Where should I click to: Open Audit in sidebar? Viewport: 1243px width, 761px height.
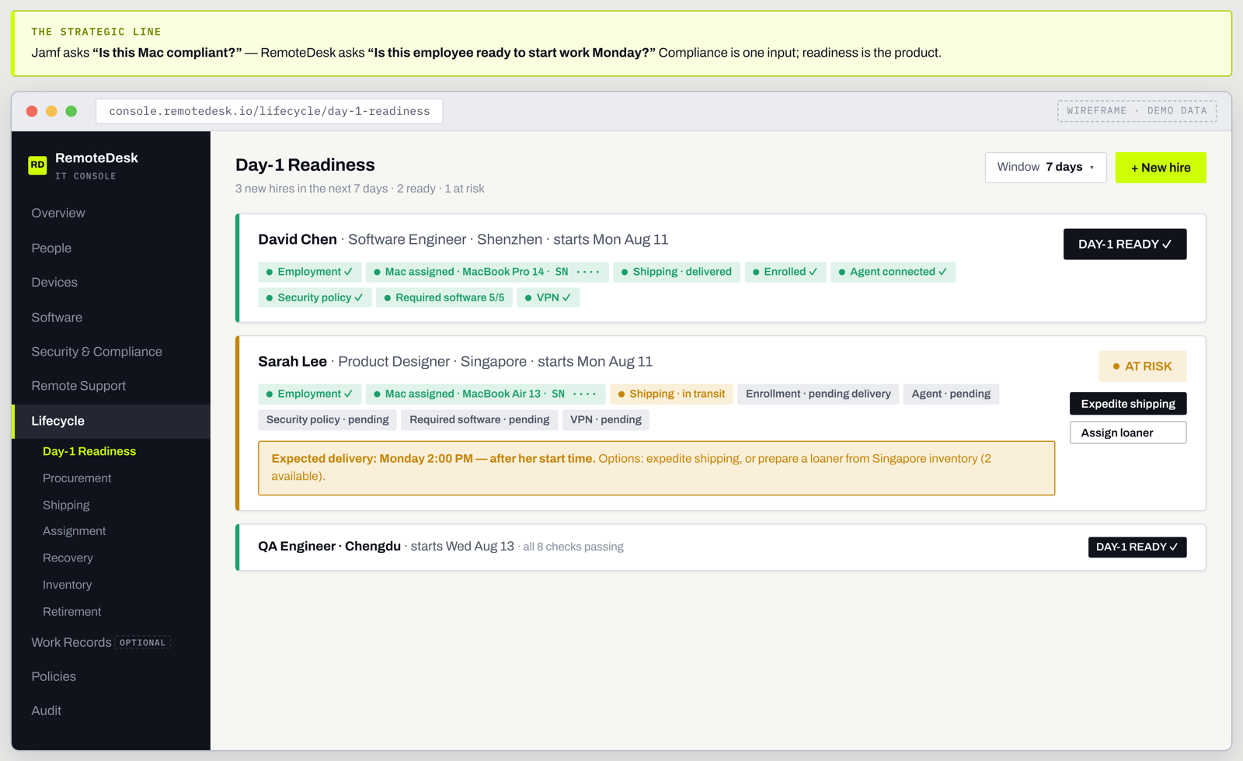[46, 711]
